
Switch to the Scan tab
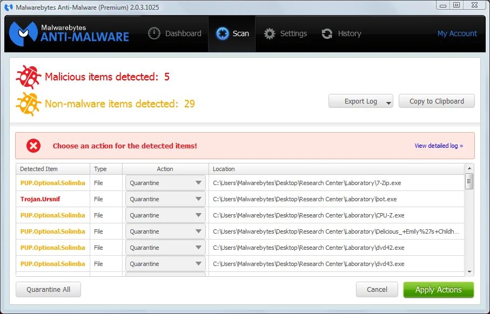(232, 33)
